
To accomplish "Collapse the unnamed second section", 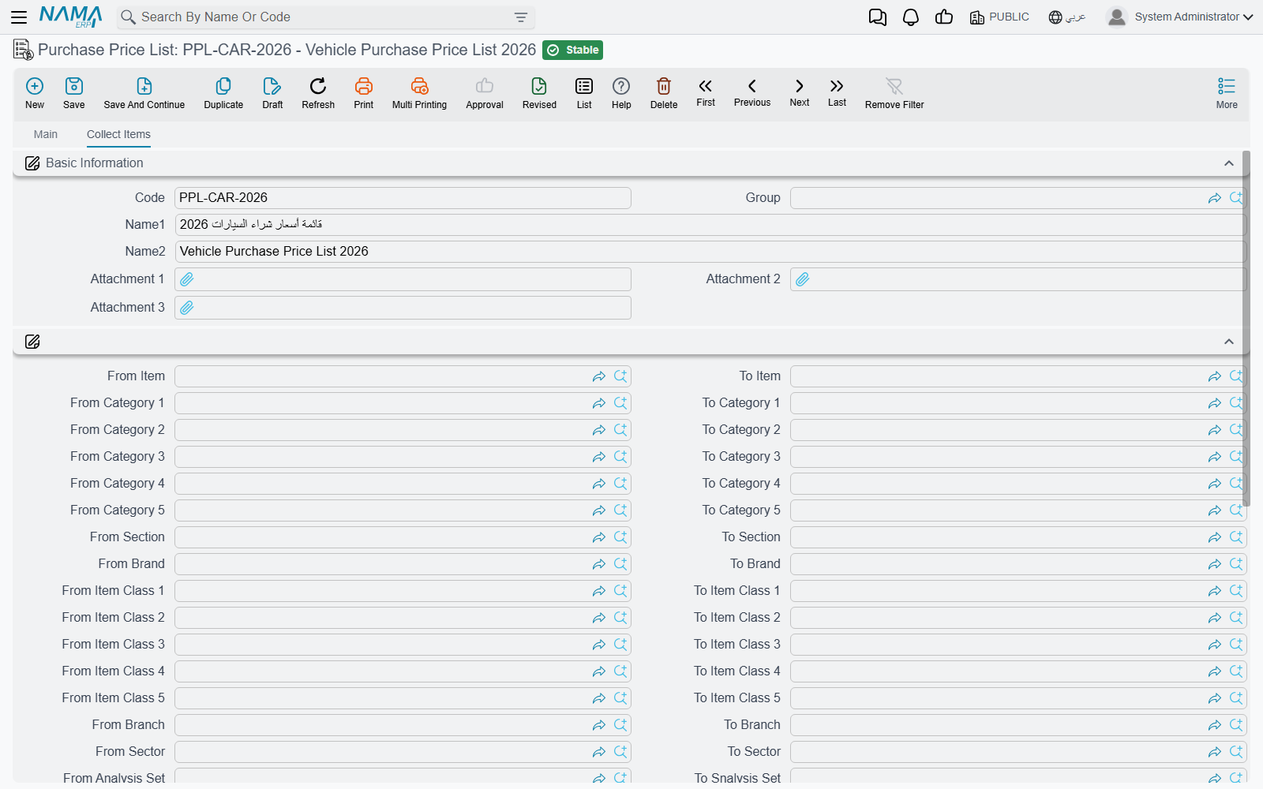I will pyautogui.click(x=1229, y=342).
